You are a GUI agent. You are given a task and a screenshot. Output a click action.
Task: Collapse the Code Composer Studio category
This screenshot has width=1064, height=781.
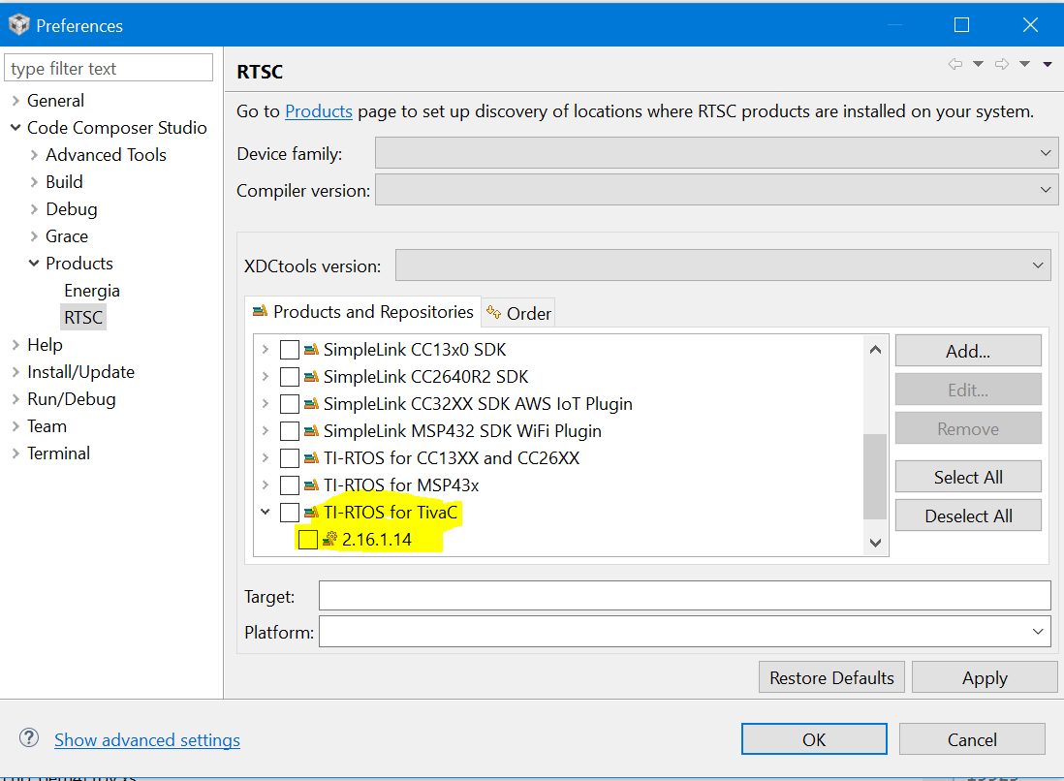tap(16, 128)
